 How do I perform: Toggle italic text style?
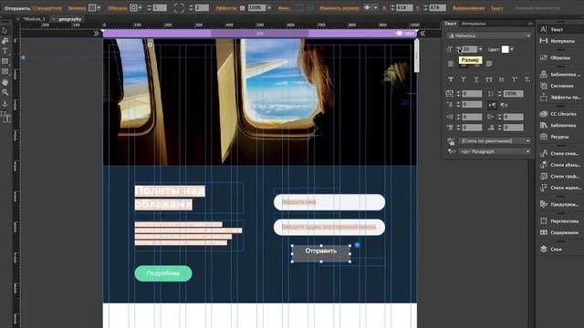pos(464,79)
